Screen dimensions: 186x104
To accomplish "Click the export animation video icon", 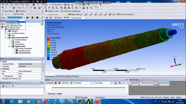I will (115, 83).
